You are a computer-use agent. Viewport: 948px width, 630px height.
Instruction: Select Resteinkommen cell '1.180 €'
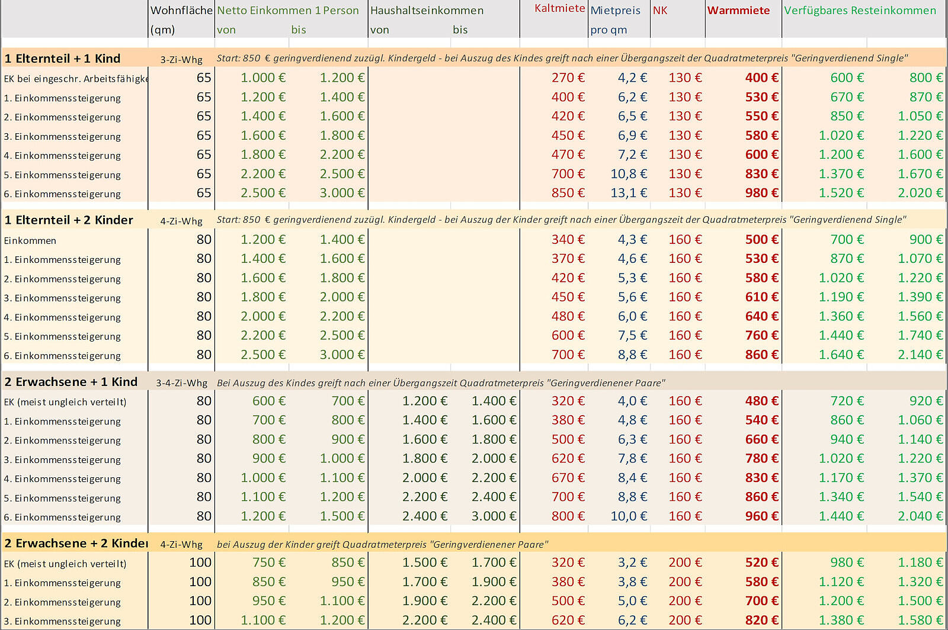[920, 562]
